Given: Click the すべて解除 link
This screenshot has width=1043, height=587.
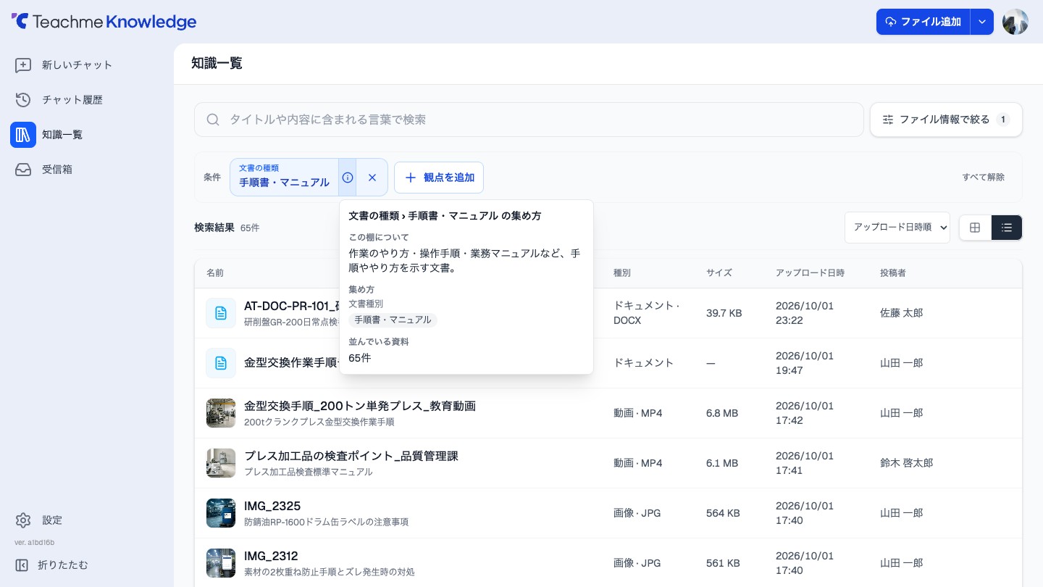Looking at the screenshot, I should (984, 178).
